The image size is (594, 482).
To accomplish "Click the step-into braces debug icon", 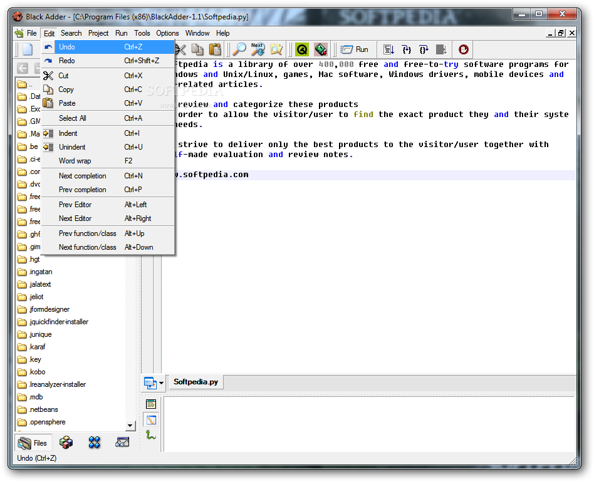I will click(x=406, y=49).
